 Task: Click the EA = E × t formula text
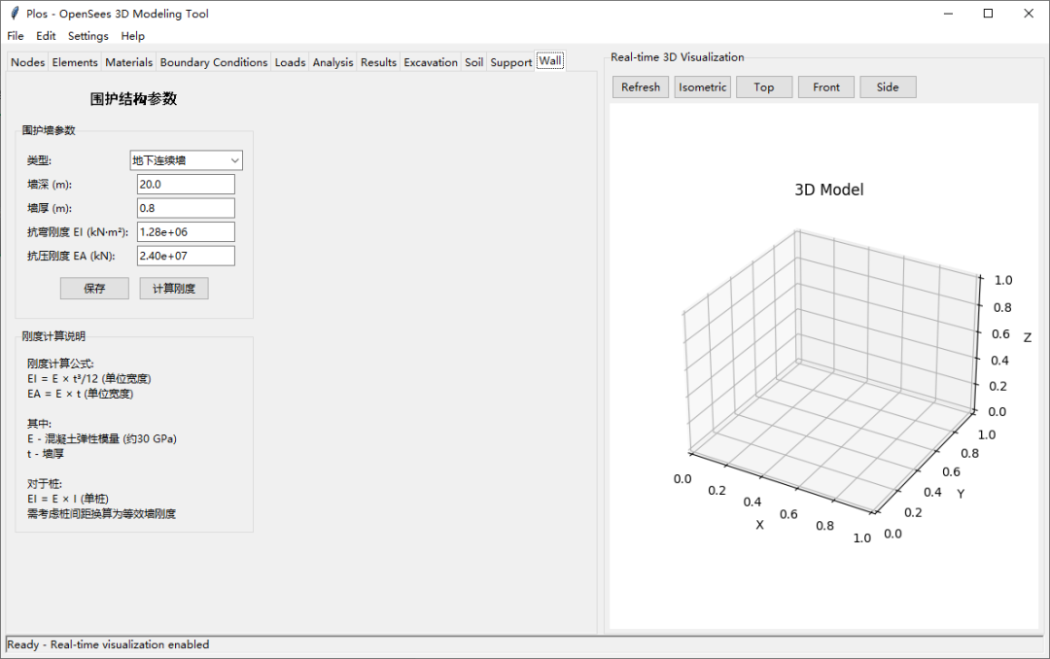(81, 394)
